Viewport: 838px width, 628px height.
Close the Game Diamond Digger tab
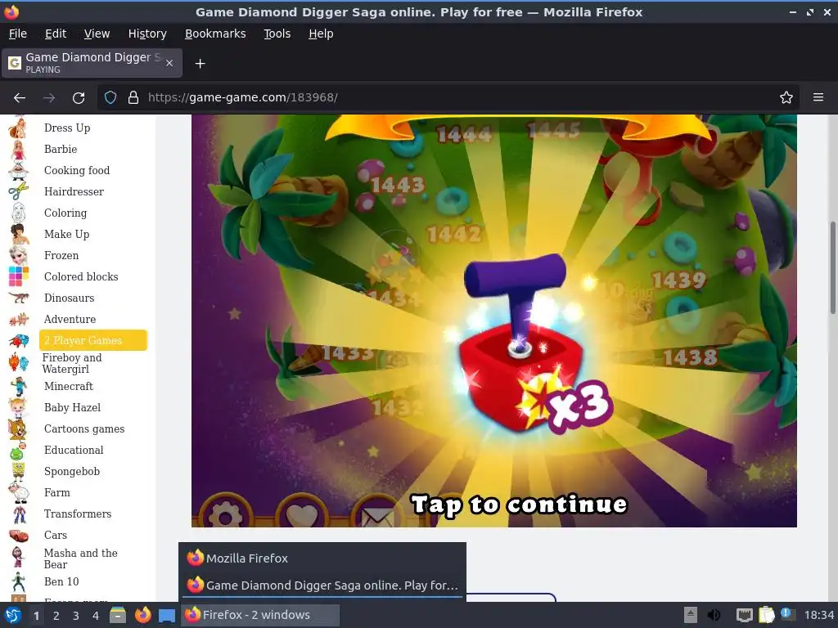pyautogui.click(x=169, y=63)
